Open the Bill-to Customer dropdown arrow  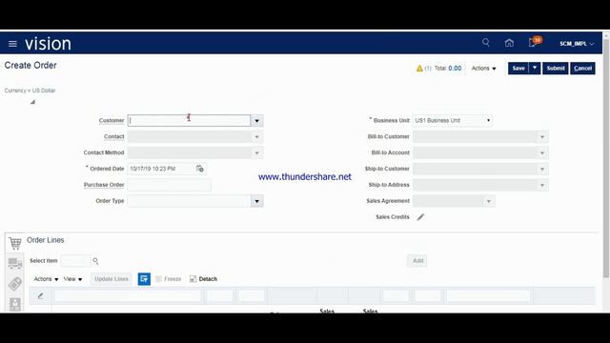click(542, 137)
